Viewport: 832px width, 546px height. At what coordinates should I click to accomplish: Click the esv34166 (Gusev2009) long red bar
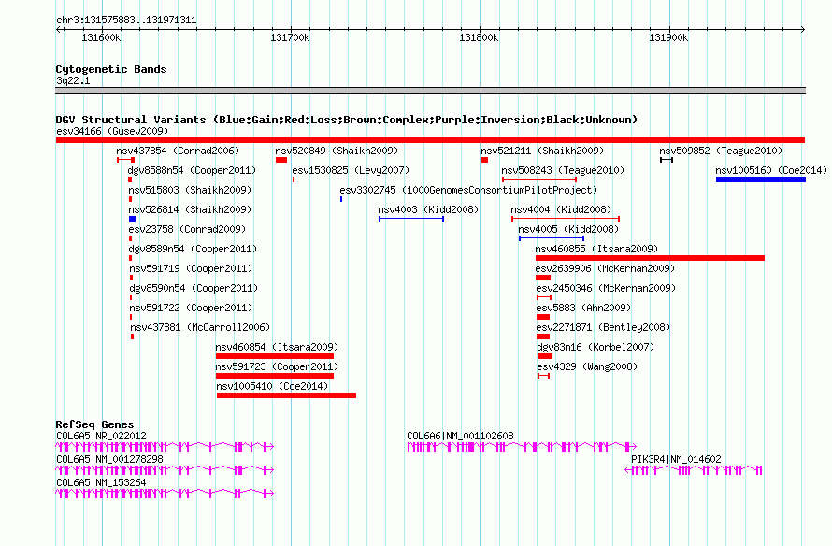tap(430, 140)
